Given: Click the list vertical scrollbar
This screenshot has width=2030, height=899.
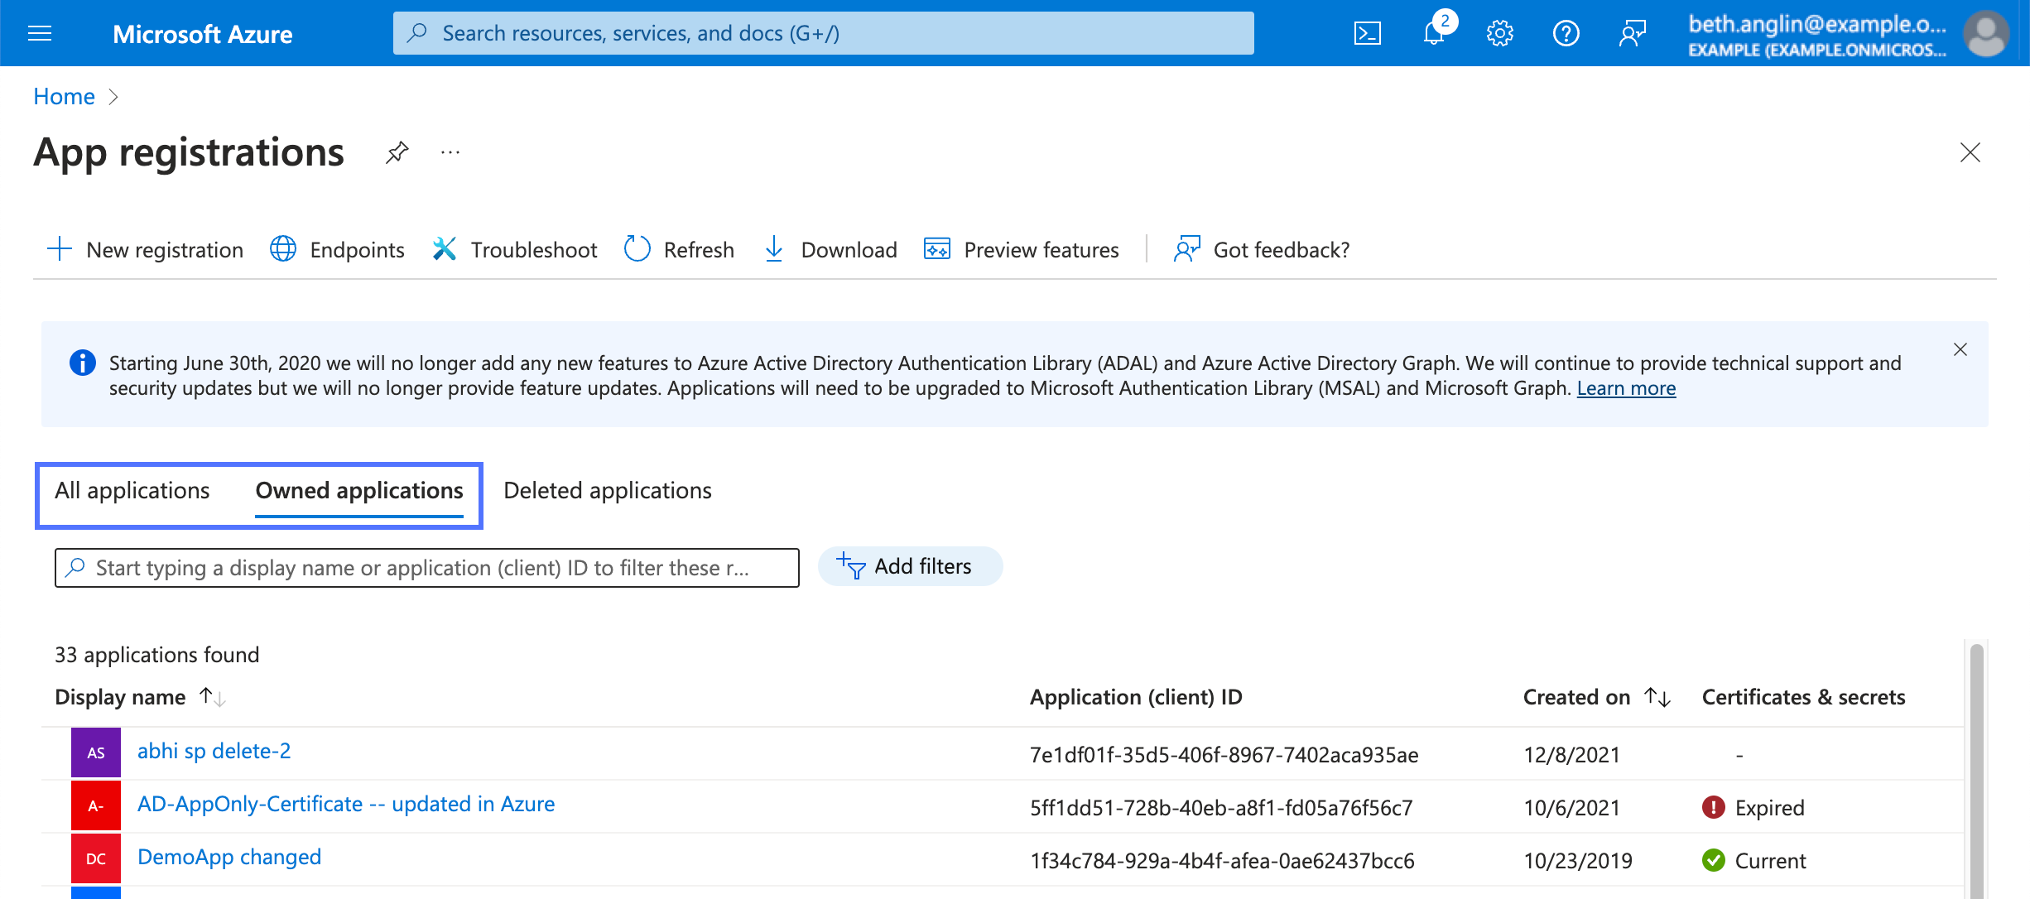Looking at the screenshot, I should [1976, 770].
